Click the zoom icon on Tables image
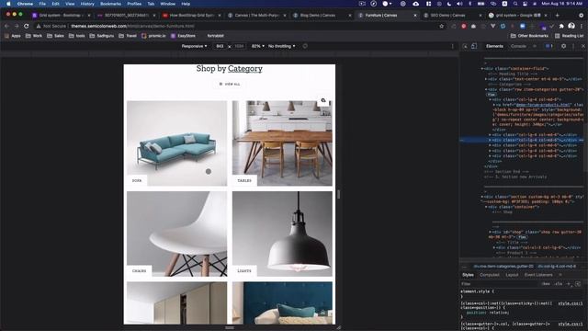This screenshot has height=331, width=588. click(x=323, y=100)
